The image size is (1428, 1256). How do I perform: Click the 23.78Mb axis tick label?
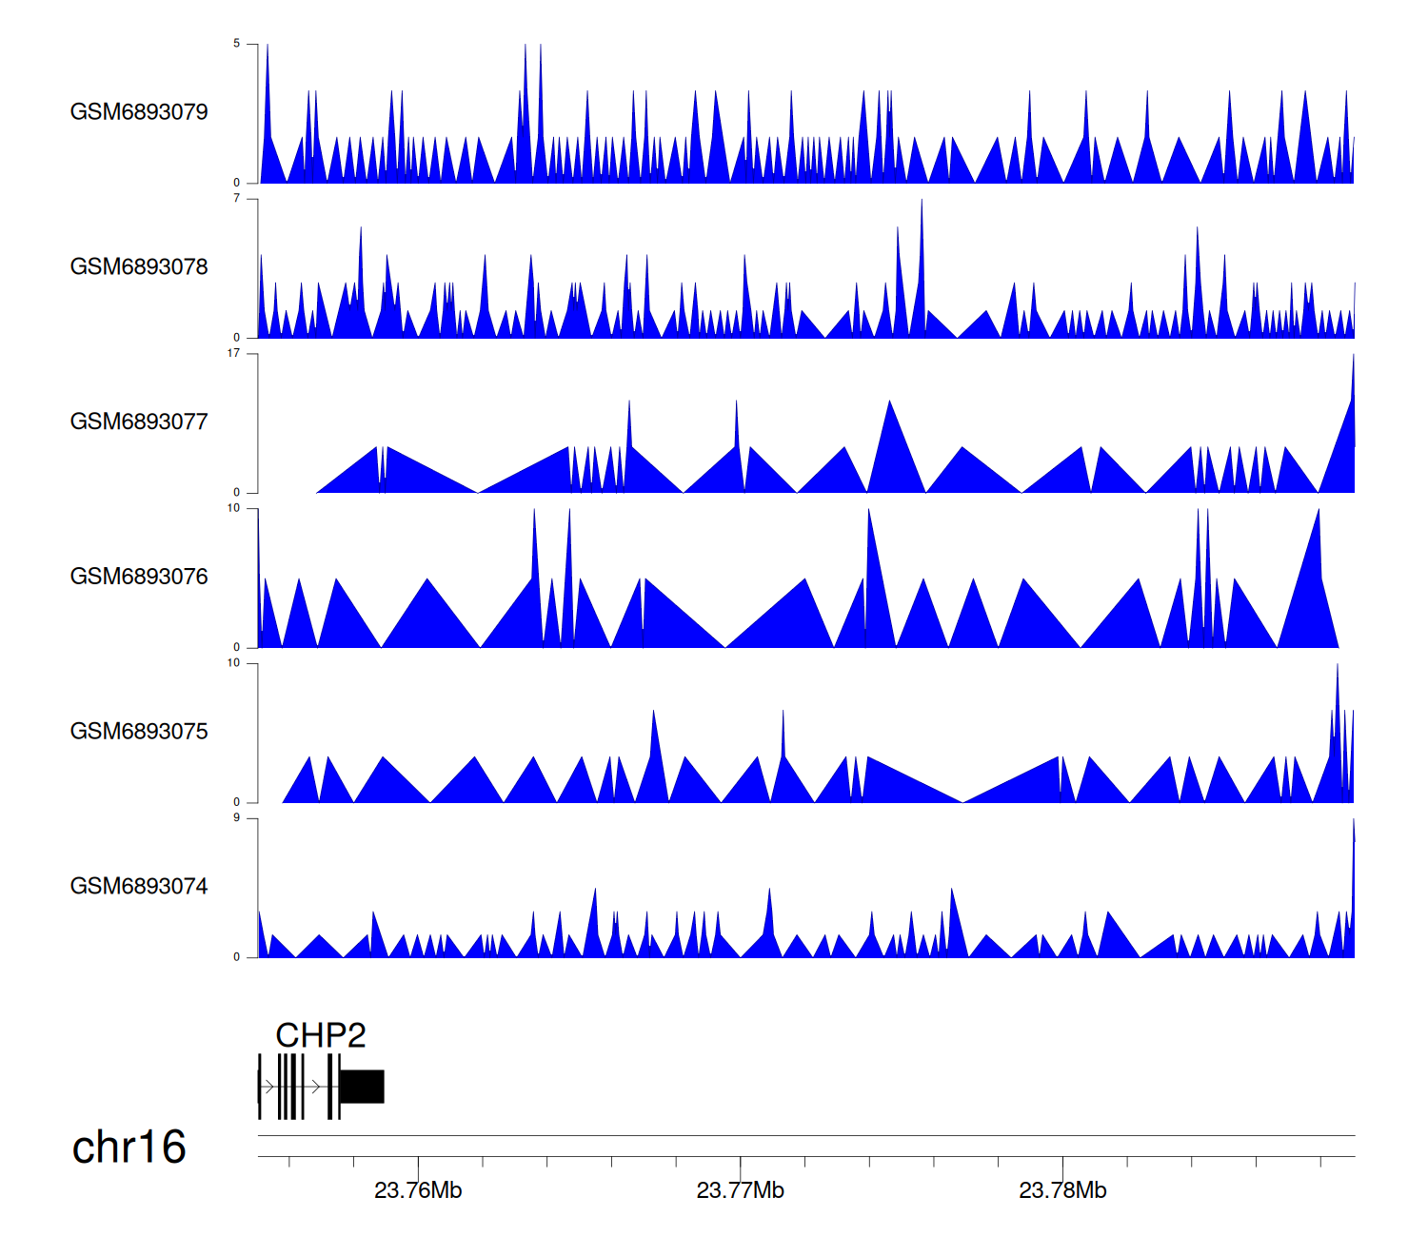pos(1062,1191)
